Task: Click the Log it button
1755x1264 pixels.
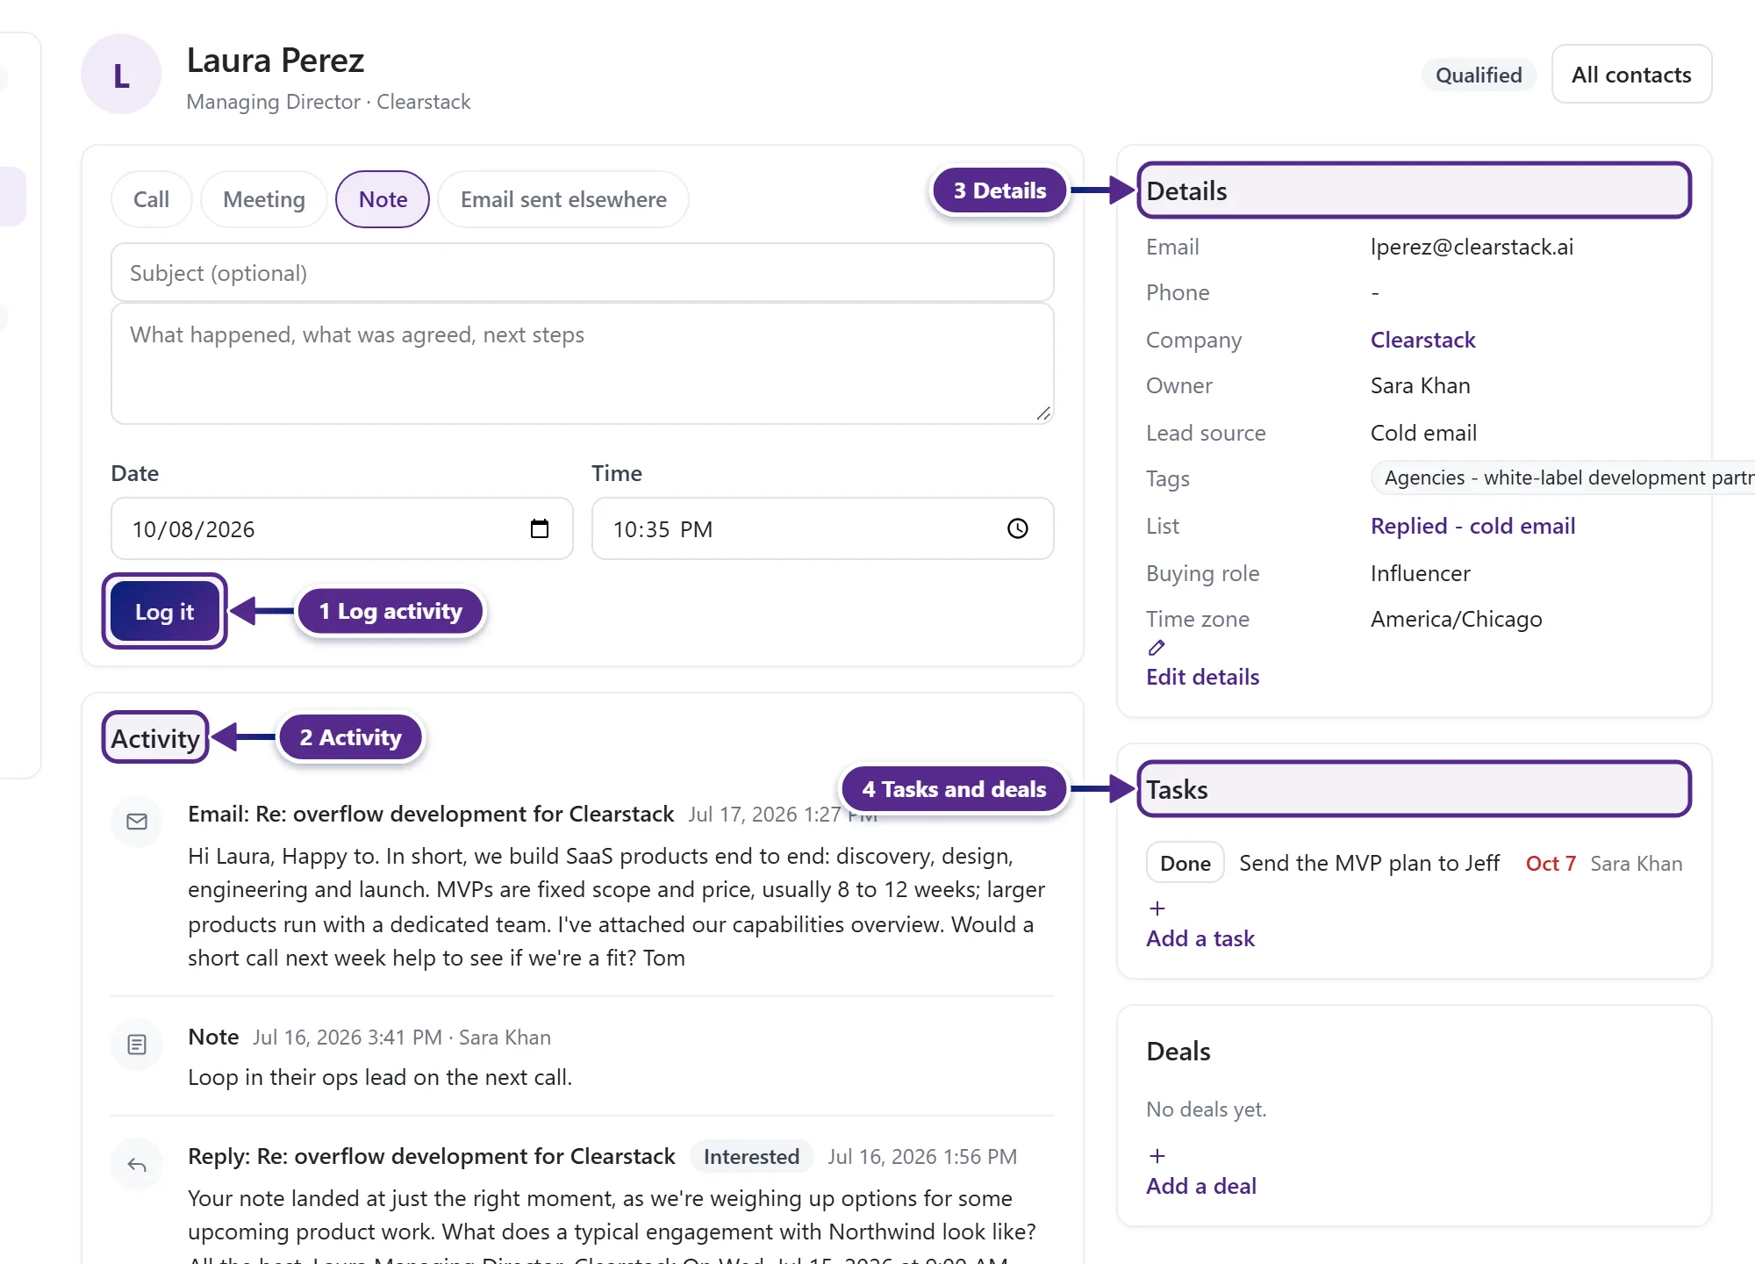Action: pos(164,612)
